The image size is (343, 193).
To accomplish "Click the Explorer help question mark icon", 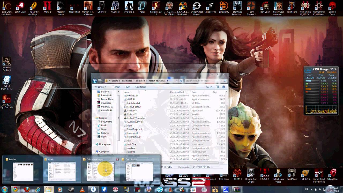I will click(223, 87).
